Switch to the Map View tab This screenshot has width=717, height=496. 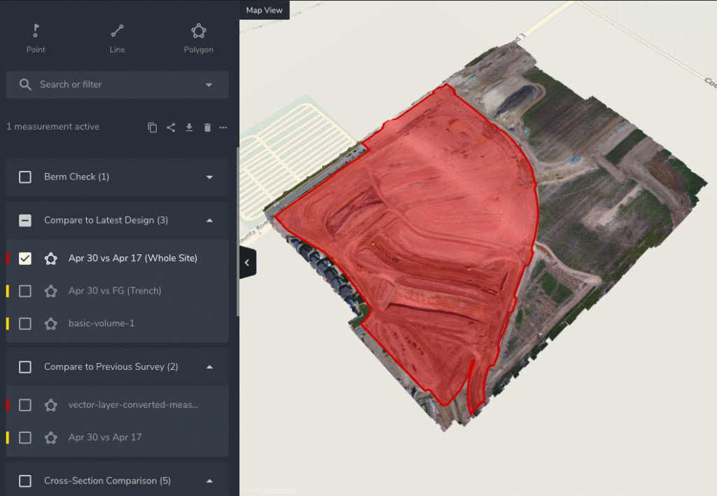pyautogui.click(x=264, y=10)
